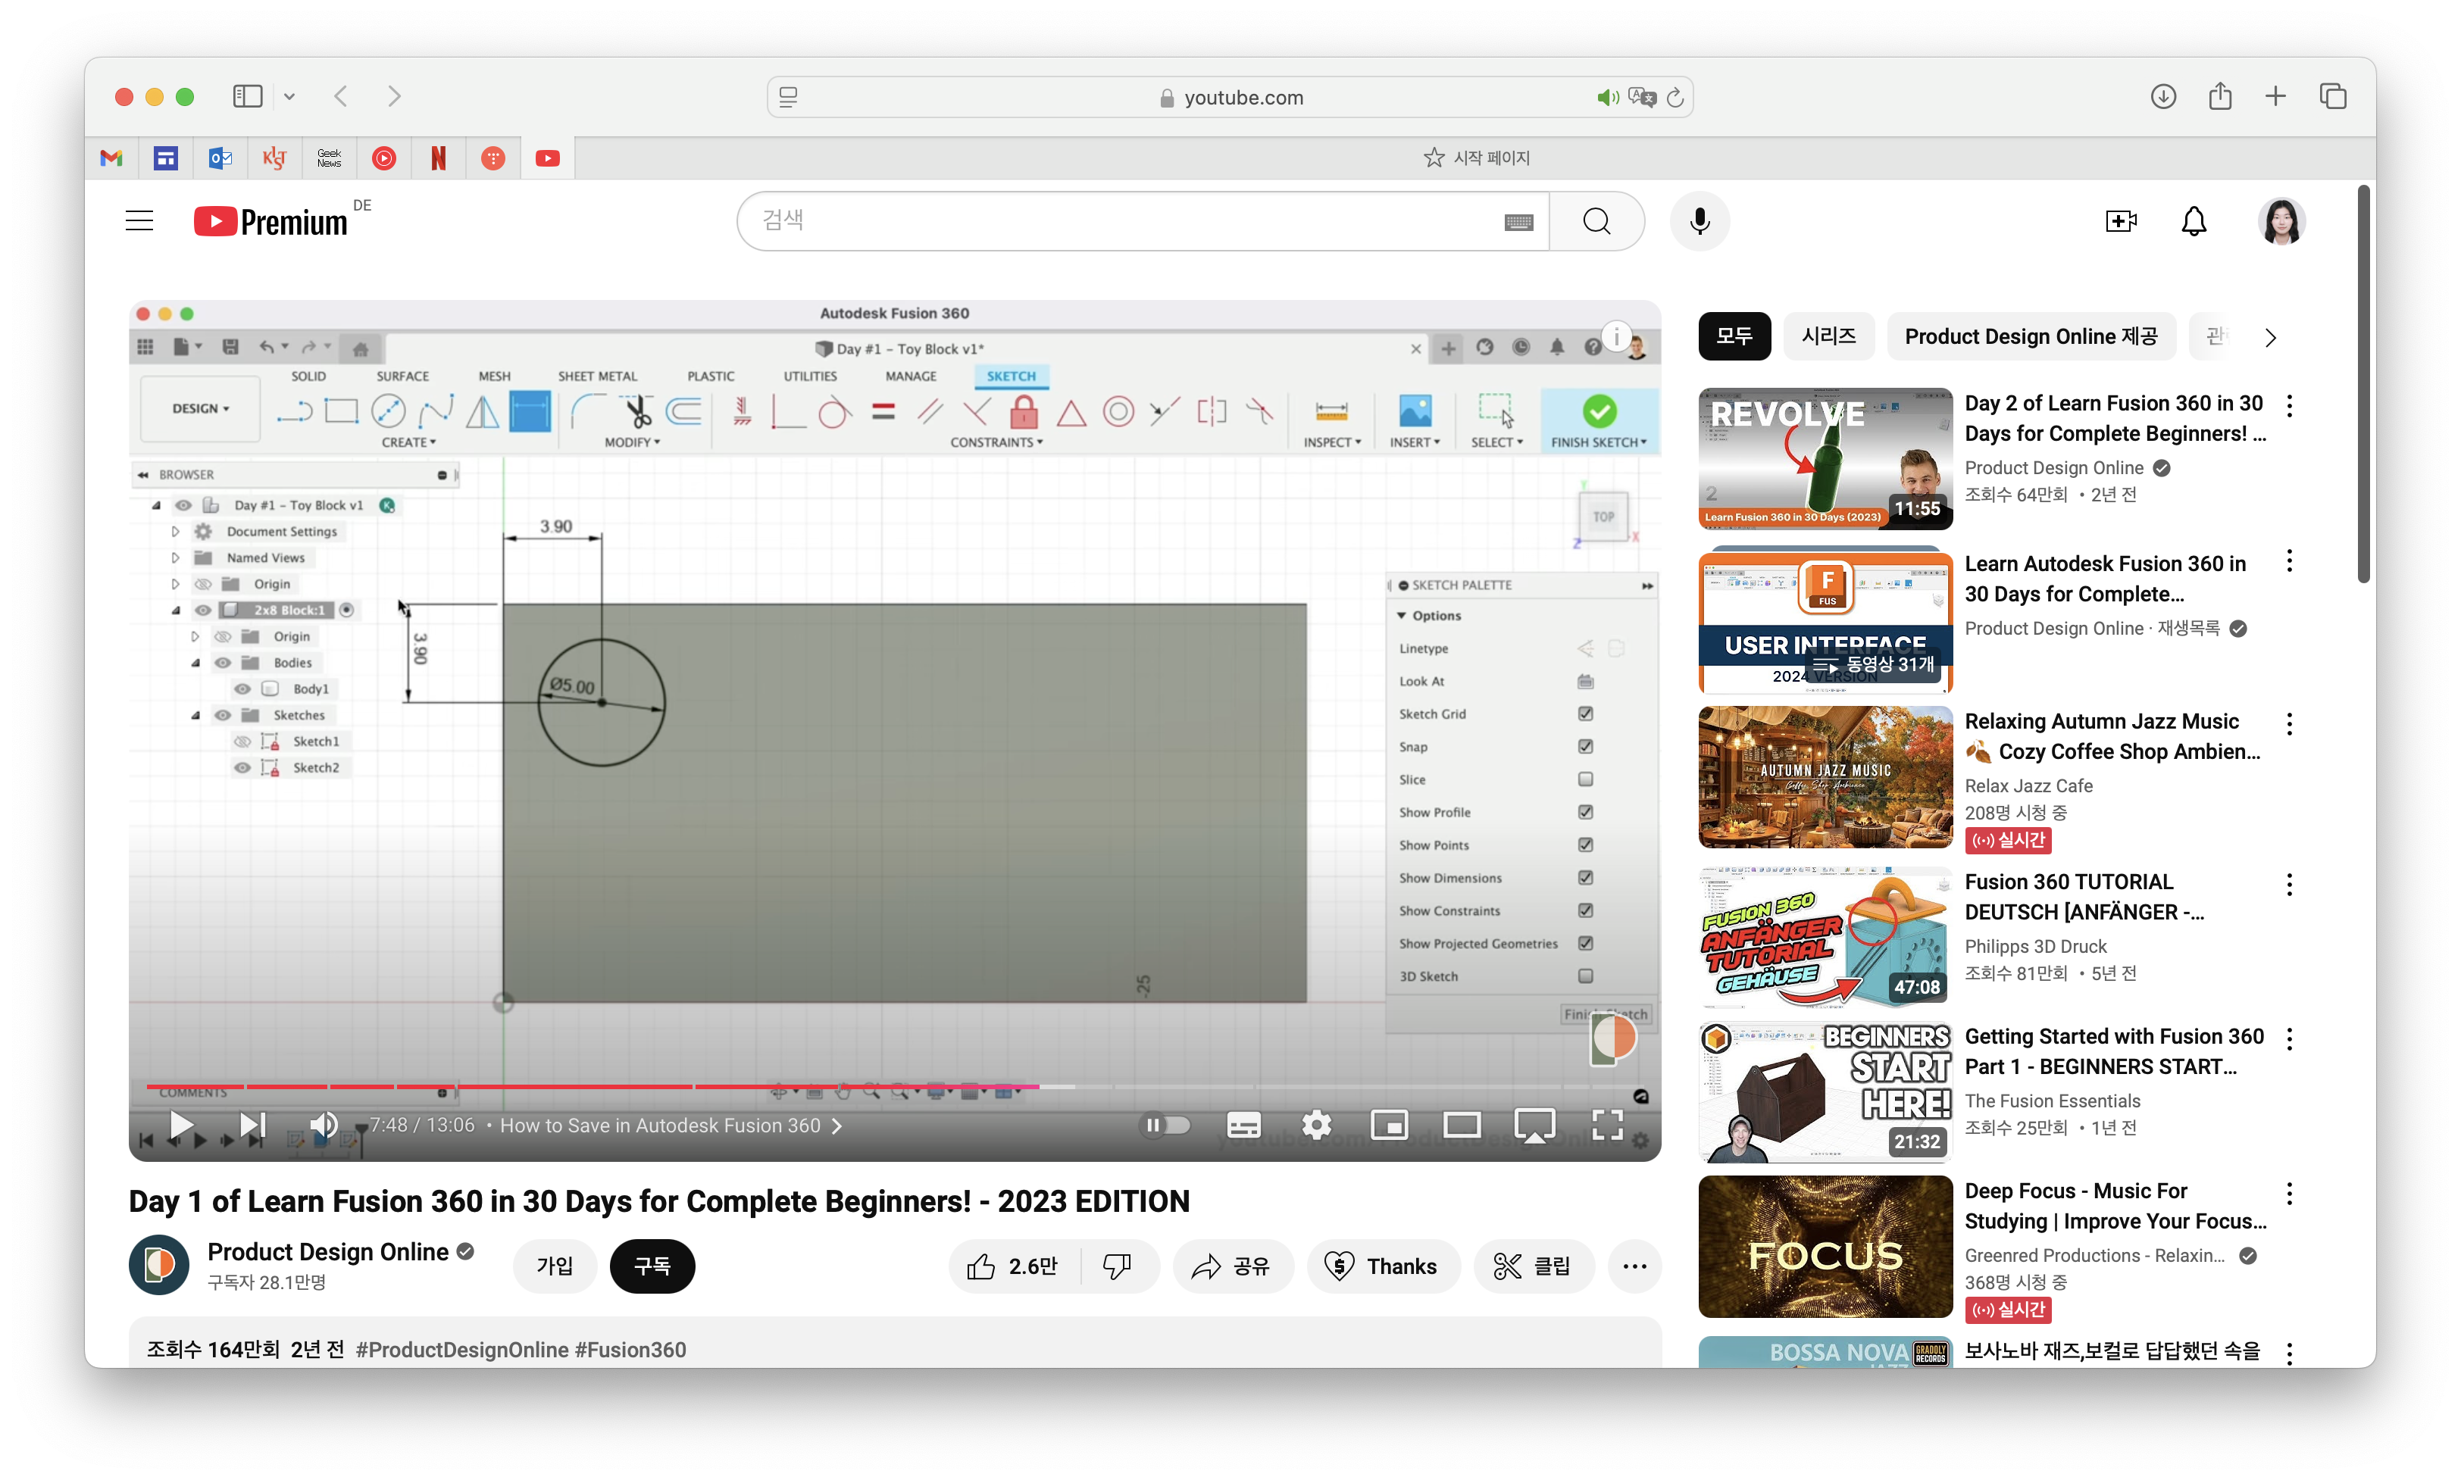Viewport: 2461px width, 1480px height.
Task: Click the AirPlay cast icon
Action: 1534,1125
